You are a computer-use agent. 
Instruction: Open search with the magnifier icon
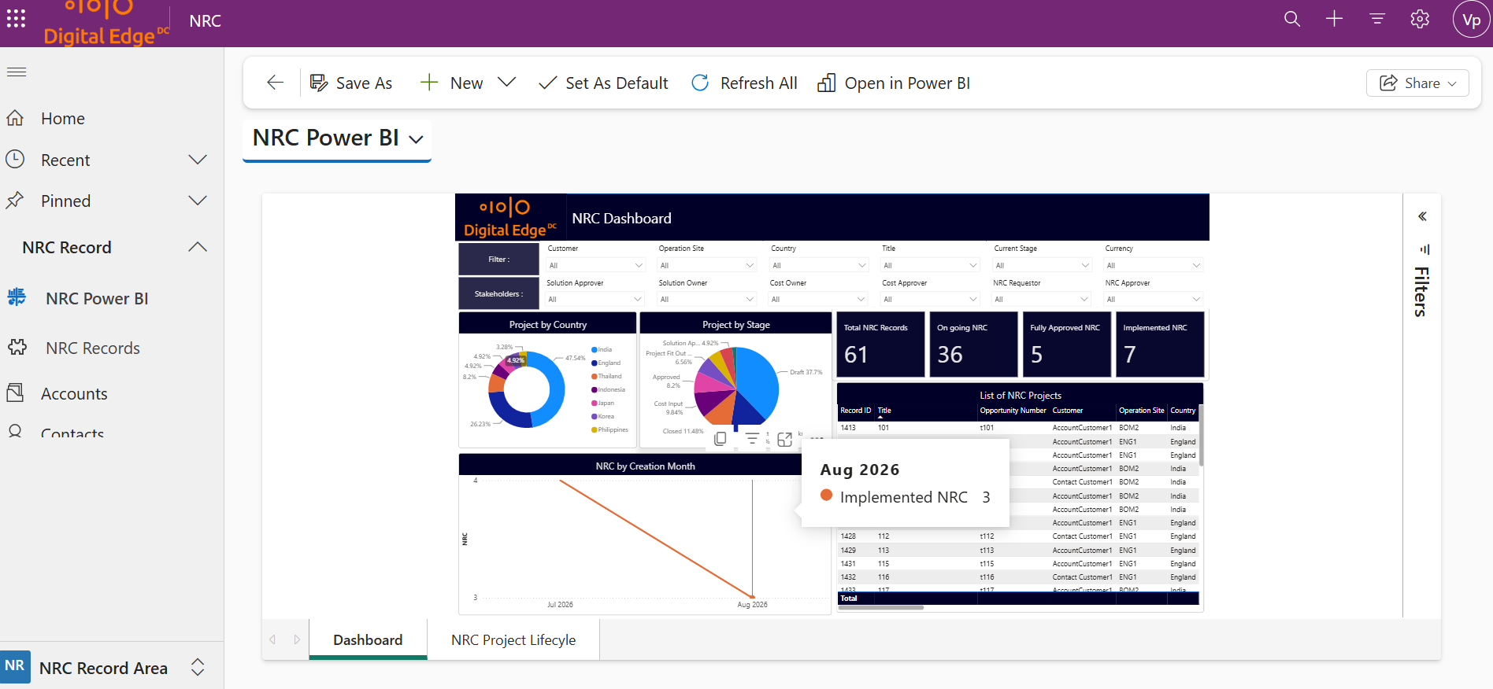click(x=1292, y=19)
